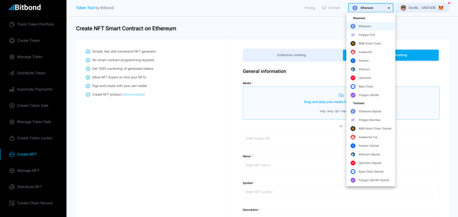Image resolution: width=458 pixels, height=217 pixels.
Task: Click the Base Chain mainnet icon
Action: coord(353,86)
